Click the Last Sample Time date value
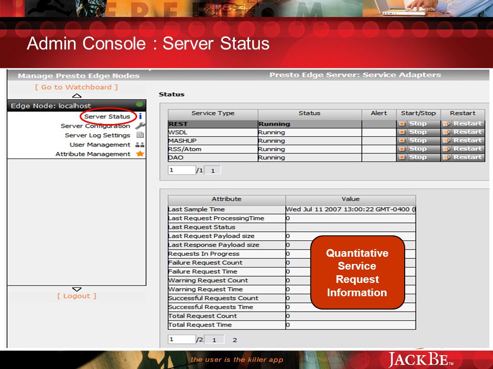This screenshot has width=493, height=369. [350, 209]
